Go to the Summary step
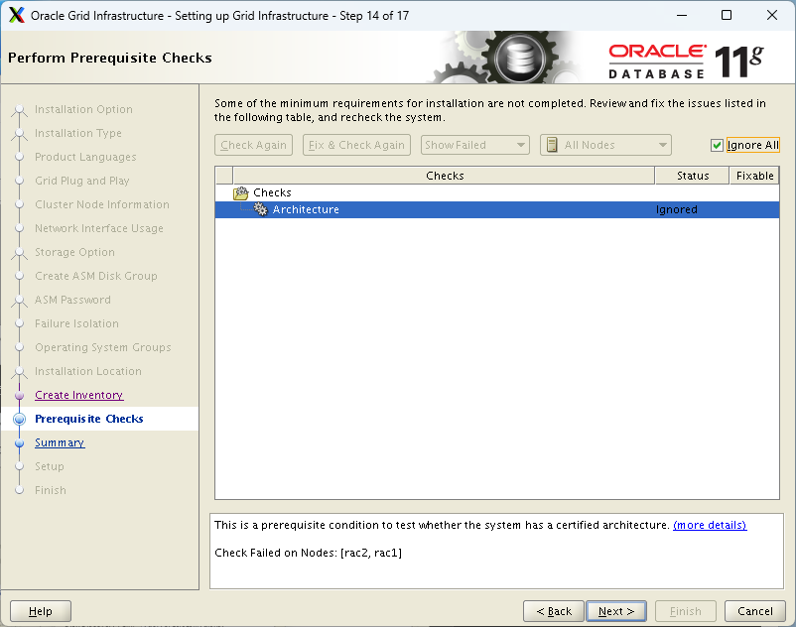Image resolution: width=796 pixels, height=627 pixels. [x=60, y=442]
